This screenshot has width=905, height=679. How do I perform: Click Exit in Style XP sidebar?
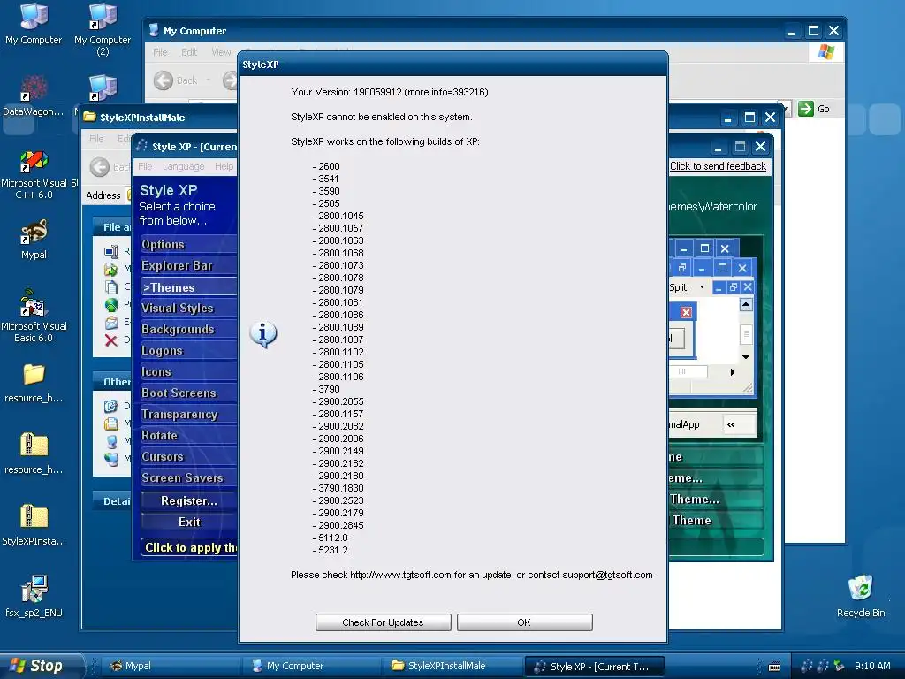(189, 522)
